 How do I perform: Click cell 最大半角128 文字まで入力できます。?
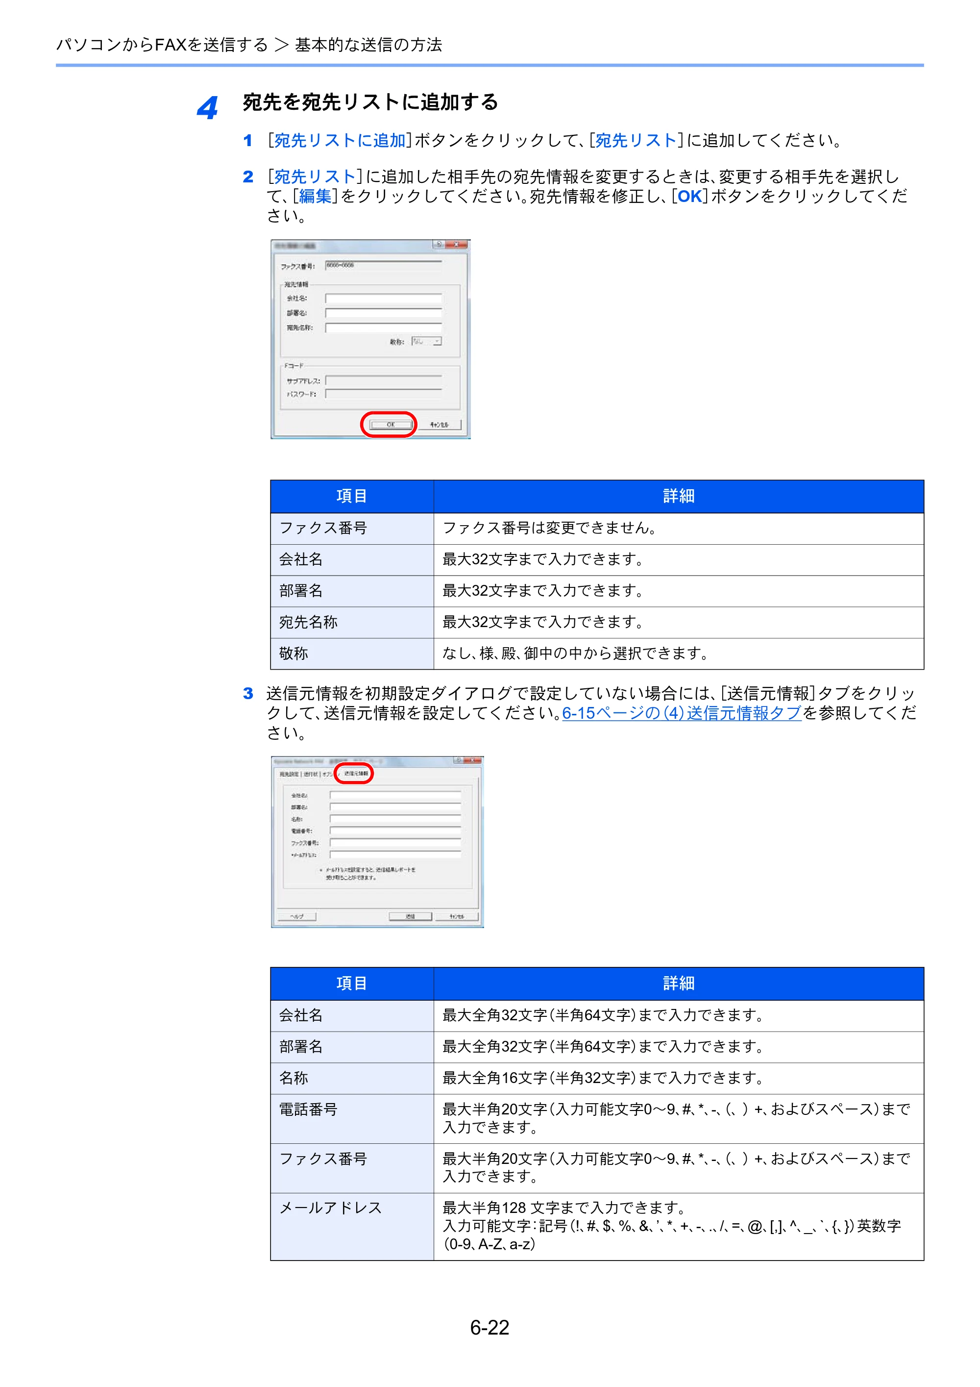pyautogui.click(x=679, y=1226)
